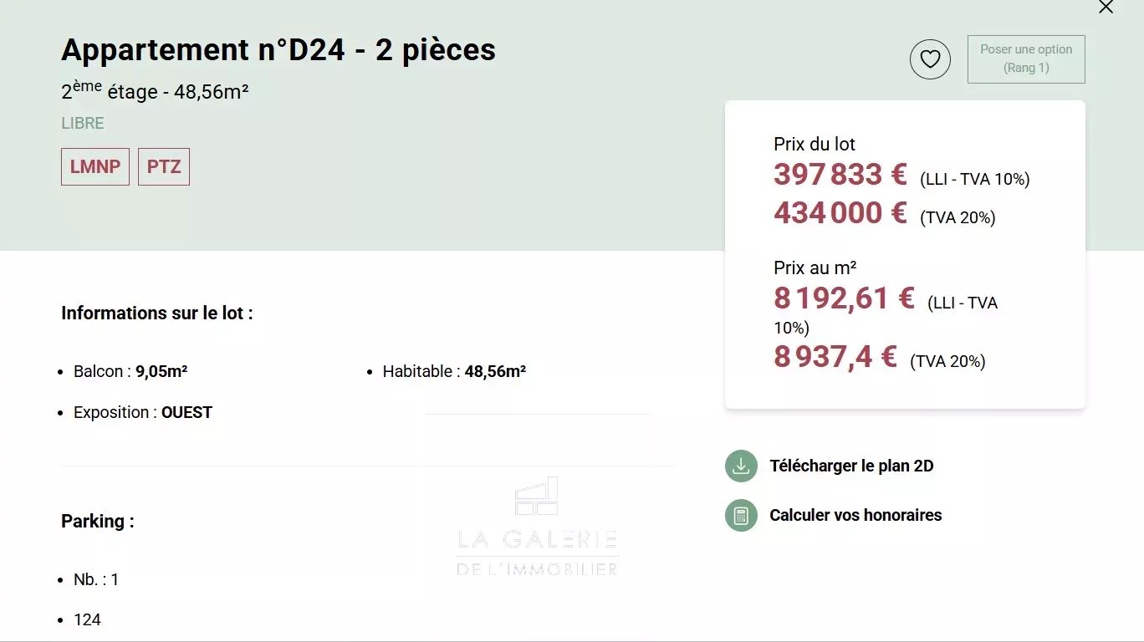Viewport: 1144px width, 642px height.
Task: Click the 8 937,4 € price per m²
Action: pos(835,357)
